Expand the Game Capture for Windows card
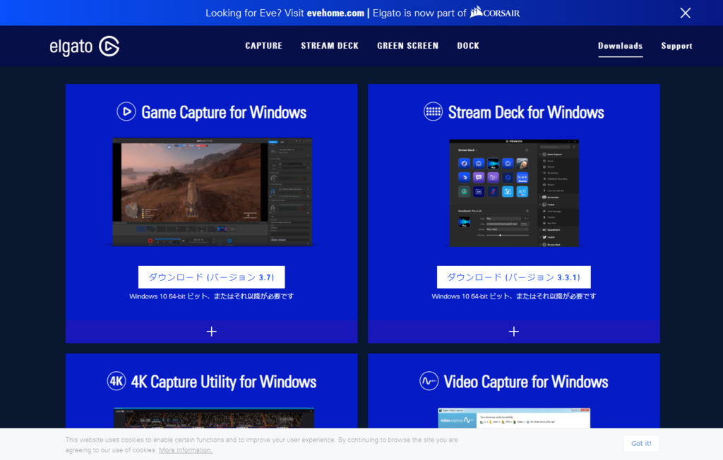This screenshot has height=460, width=723. point(212,332)
